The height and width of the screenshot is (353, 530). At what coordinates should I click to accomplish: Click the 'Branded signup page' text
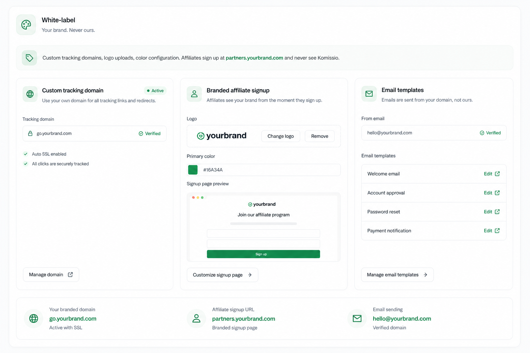tap(235, 328)
